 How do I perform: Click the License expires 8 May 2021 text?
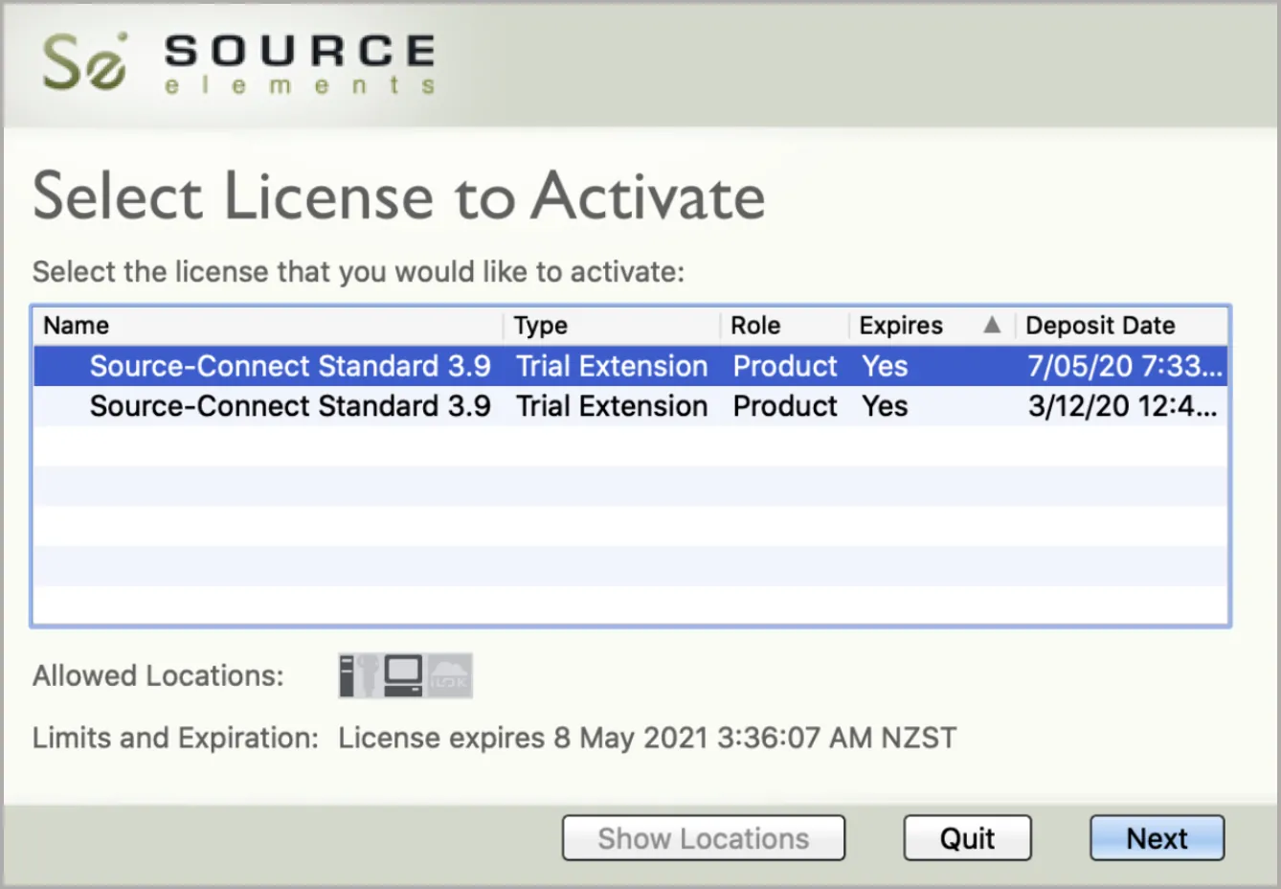[647, 738]
